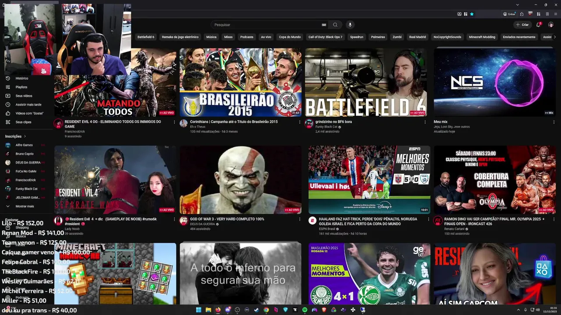Viewport: 561px width, 315px height.
Task: Show more filter chips with right arrow
Action: [555, 37]
